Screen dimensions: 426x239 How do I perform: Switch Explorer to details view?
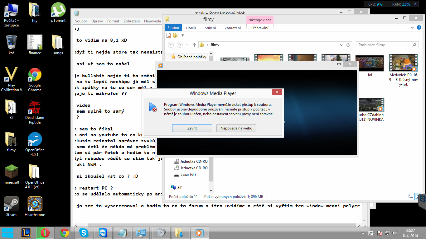pyautogui.click(x=411, y=196)
